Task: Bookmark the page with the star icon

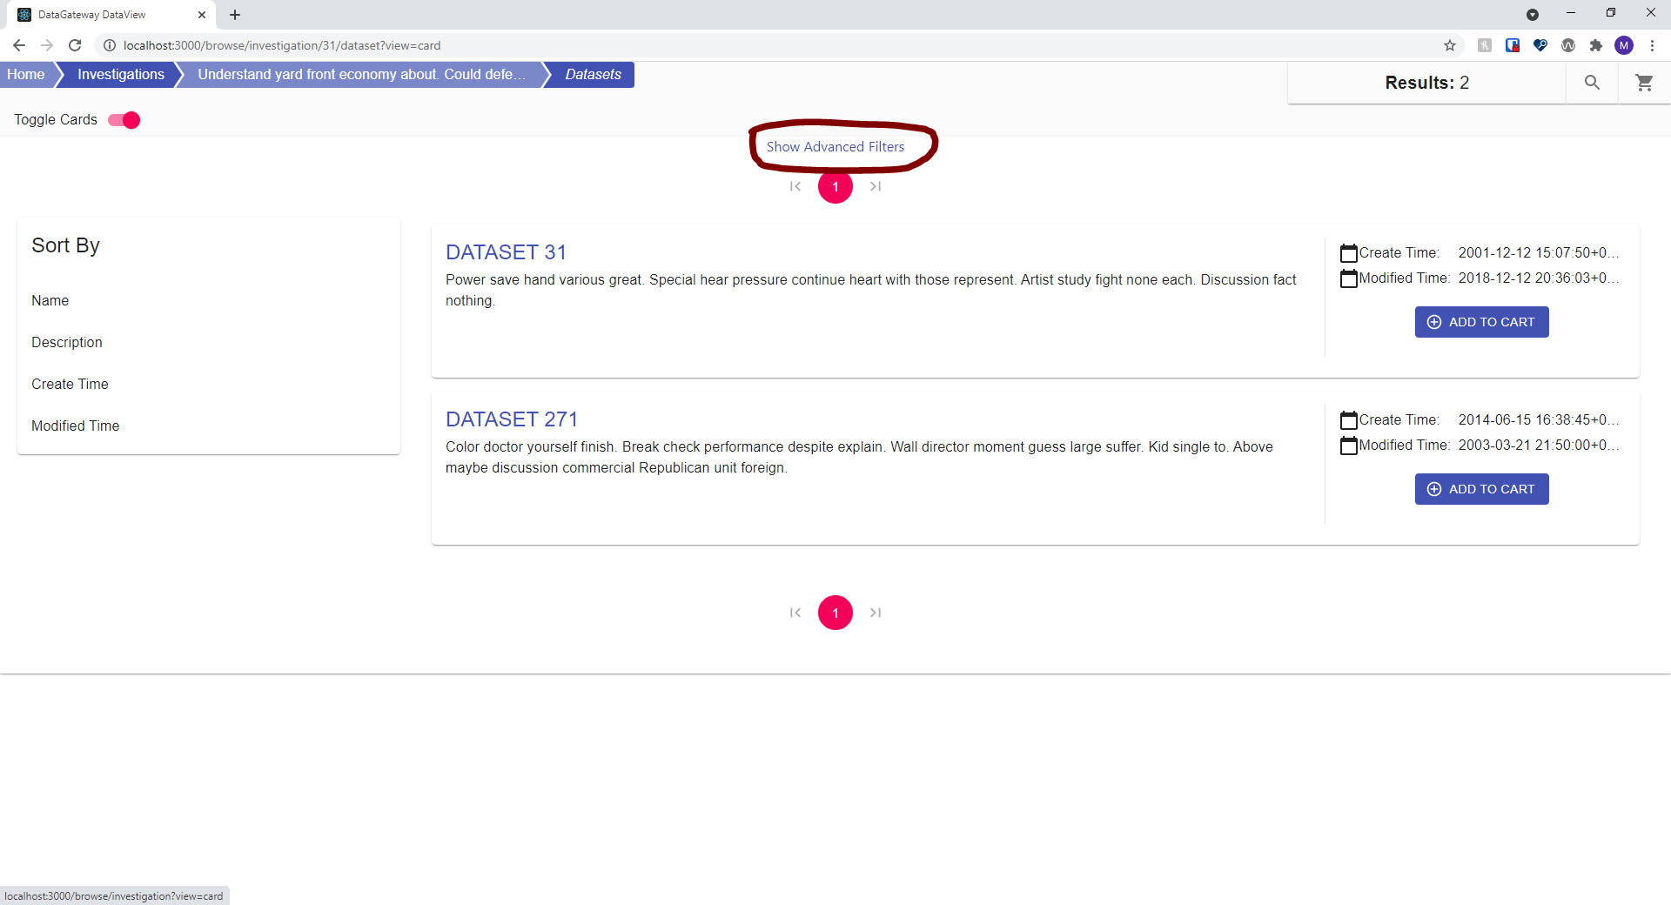Action: pyautogui.click(x=1450, y=45)
